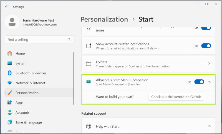Click the Albacore's Start Menu Companion icon
Viewport: 222px width, 134px height.
tap(89, 82)
